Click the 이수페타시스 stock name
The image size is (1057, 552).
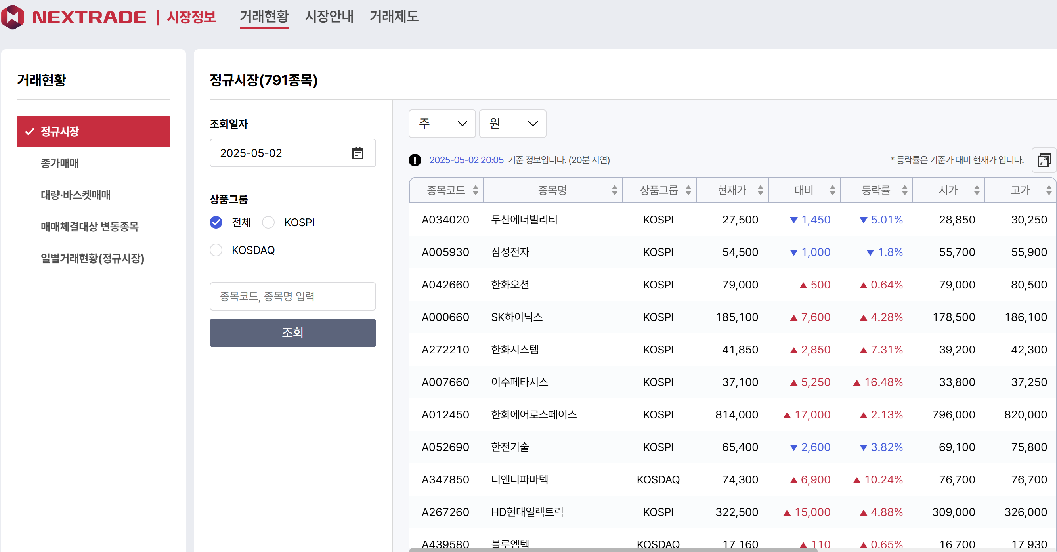(x=520, y=382)
